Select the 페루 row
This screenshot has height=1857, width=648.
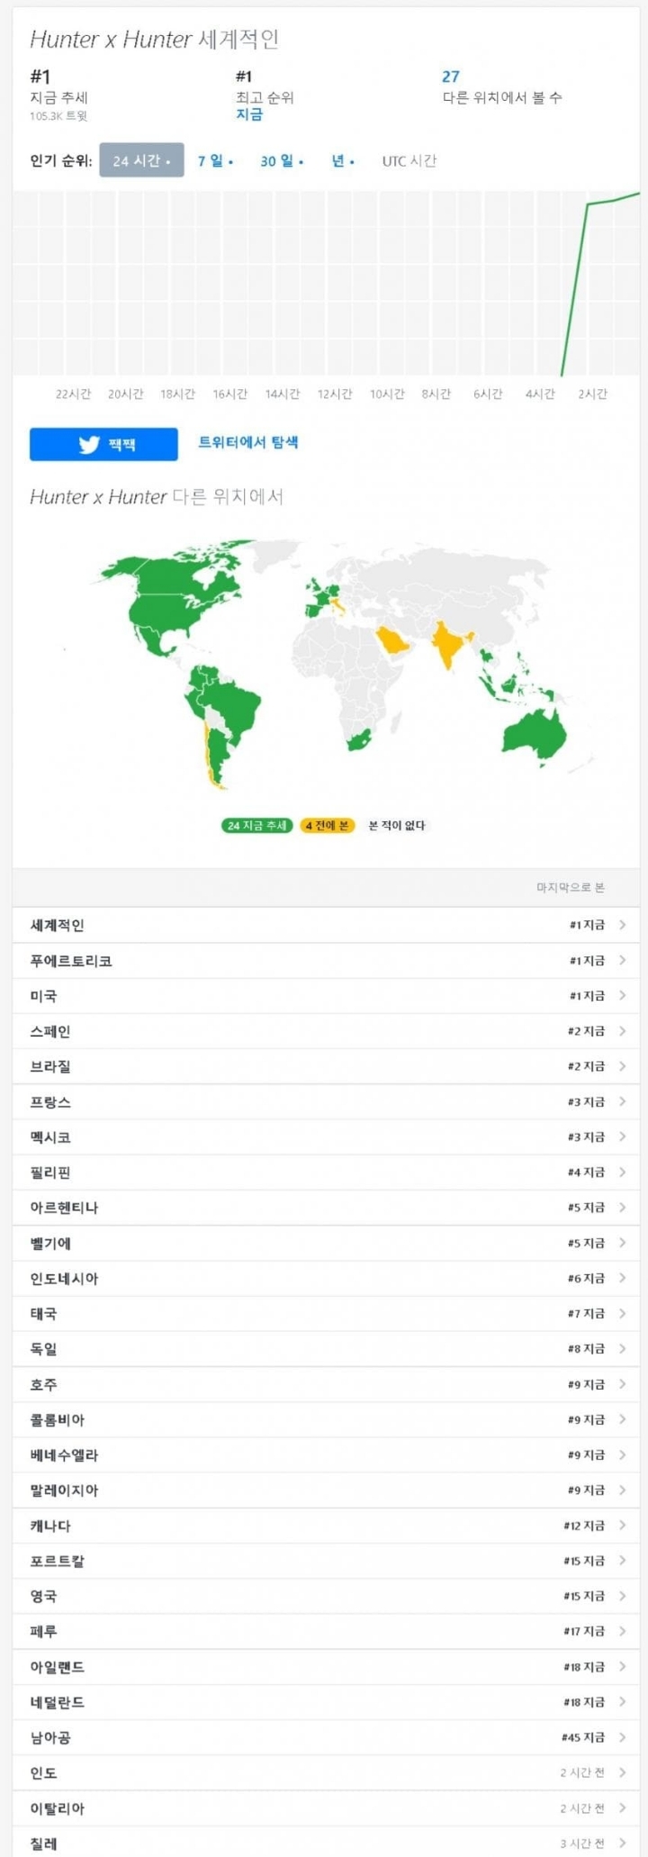pos(326,1631)
